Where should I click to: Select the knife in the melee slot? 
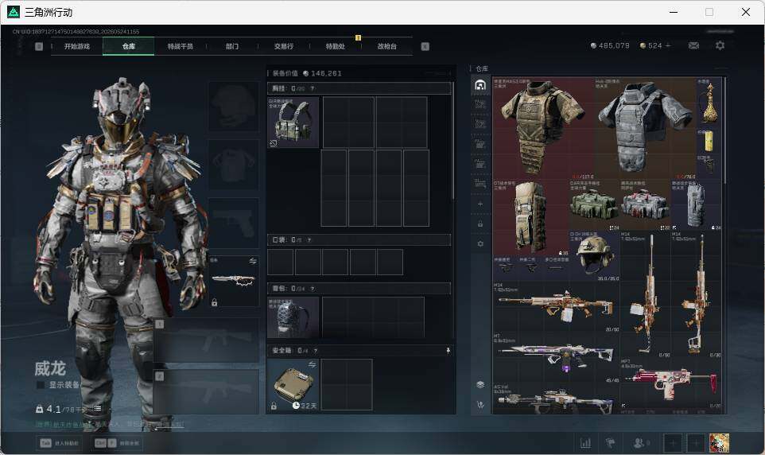(233, 281)
